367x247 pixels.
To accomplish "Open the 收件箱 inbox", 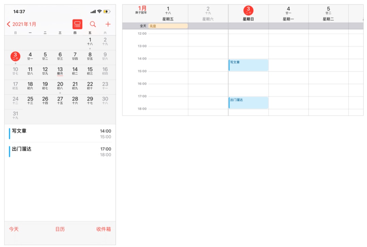I will tap(103, 229).
